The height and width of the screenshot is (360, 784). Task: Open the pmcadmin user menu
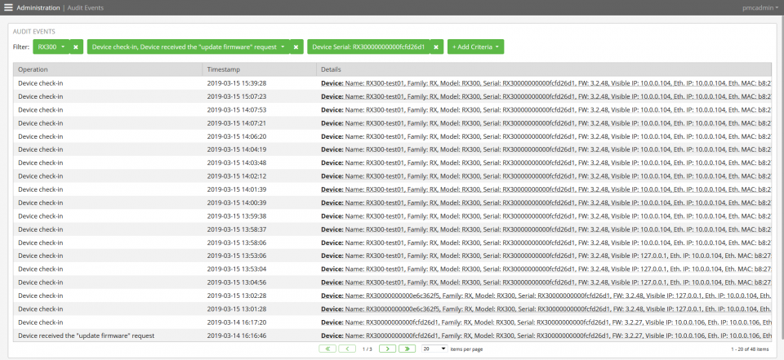pos(754,7)
